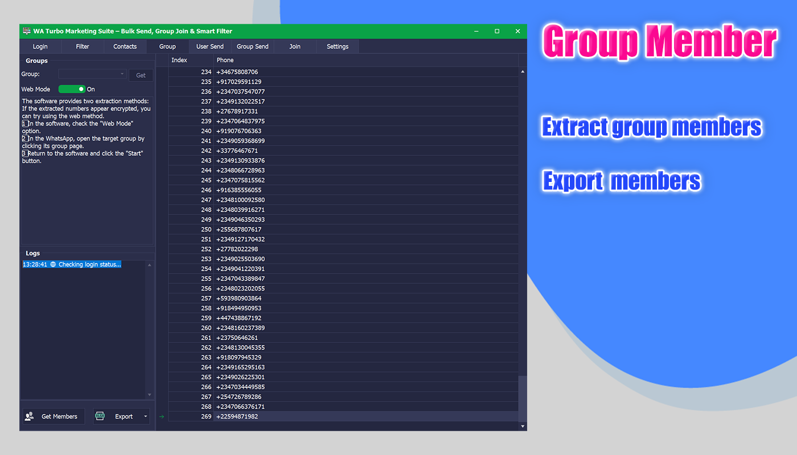Click index cell 250
Screen dimensions: 797x455
tap(191, 230)
